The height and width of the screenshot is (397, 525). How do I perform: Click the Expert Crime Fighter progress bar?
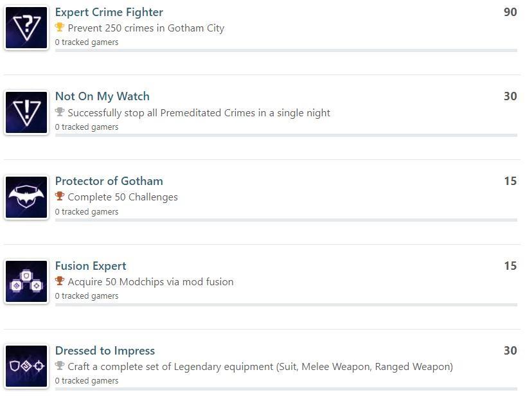click(x=286, y=51)
